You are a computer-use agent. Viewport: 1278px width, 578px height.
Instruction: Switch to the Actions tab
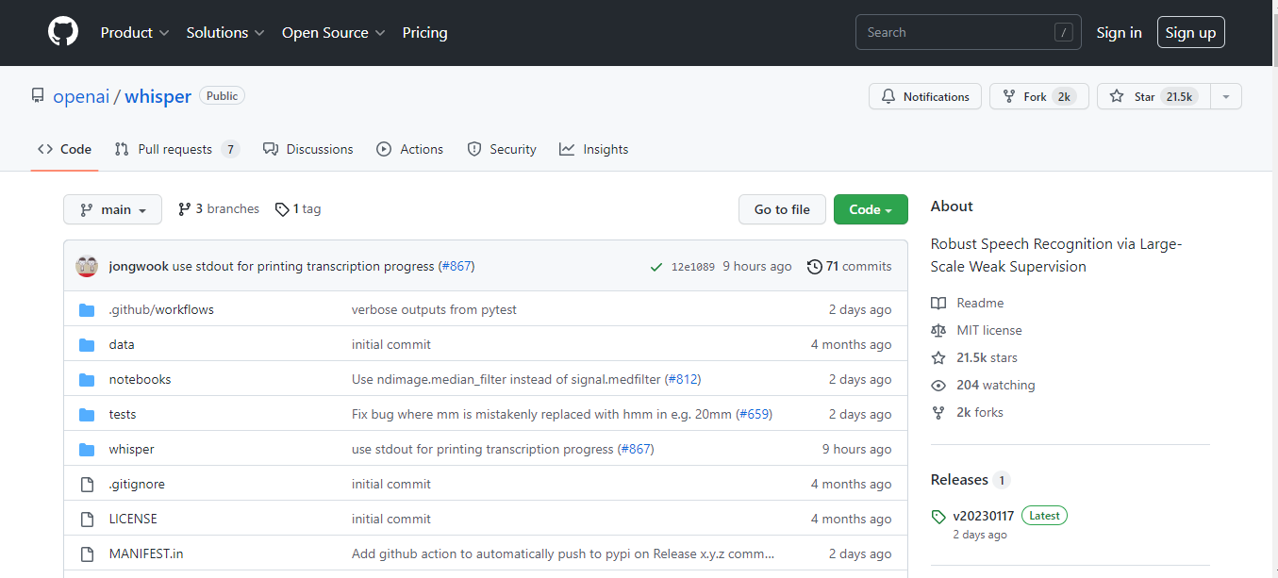click(409, 149)
